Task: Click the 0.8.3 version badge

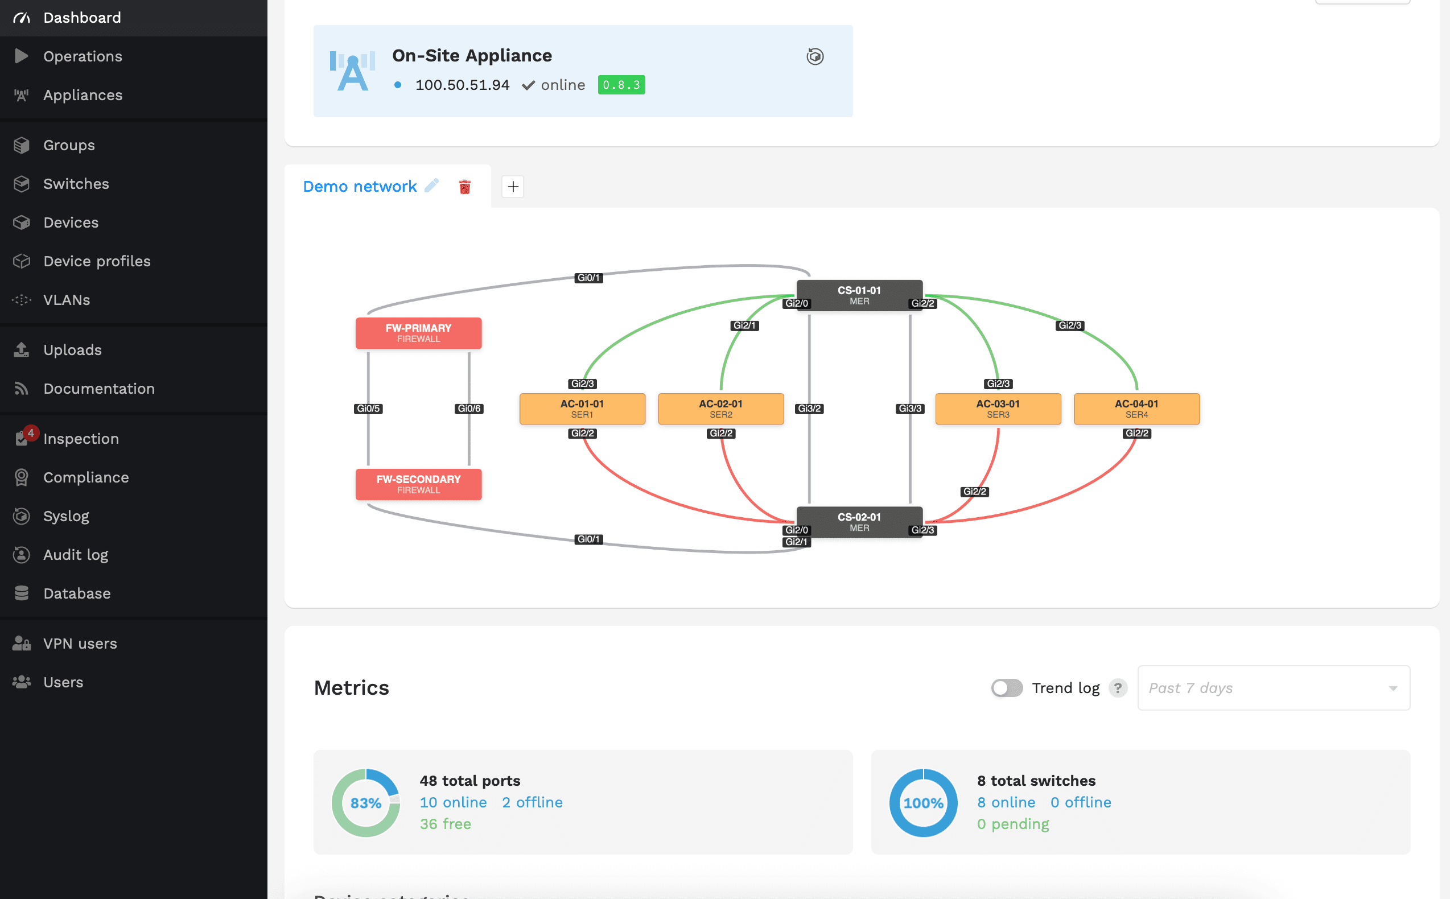Action: click(621, 85)
